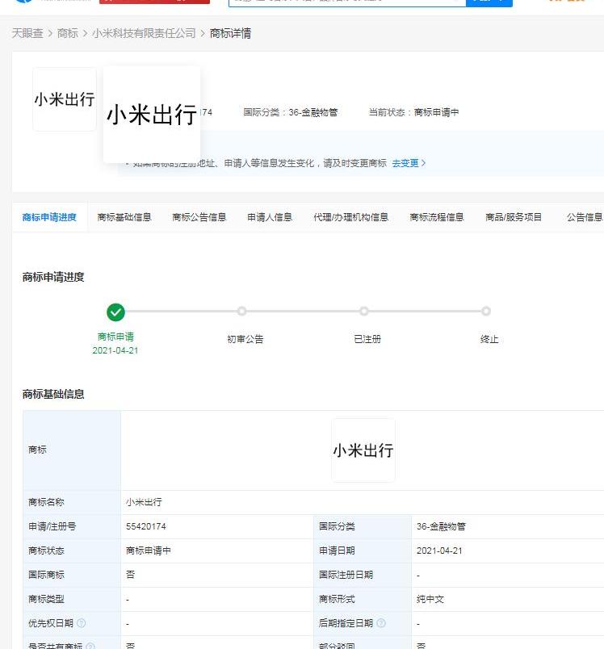The height and width of the screenshot is (649, 604).
Task: Click the 2021-04-21 date under 商标申请 step
Action: coord(115,350)
